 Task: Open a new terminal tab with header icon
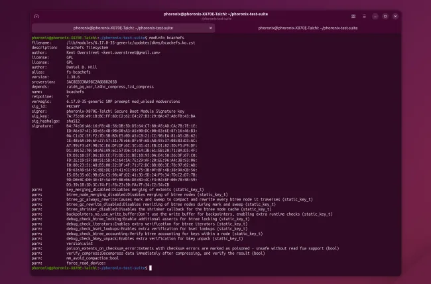point(36,16)
